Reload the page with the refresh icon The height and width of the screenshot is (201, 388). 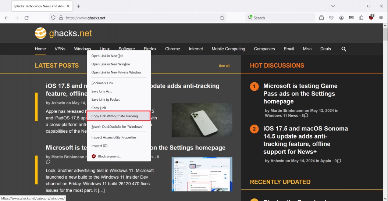[26, 18]
